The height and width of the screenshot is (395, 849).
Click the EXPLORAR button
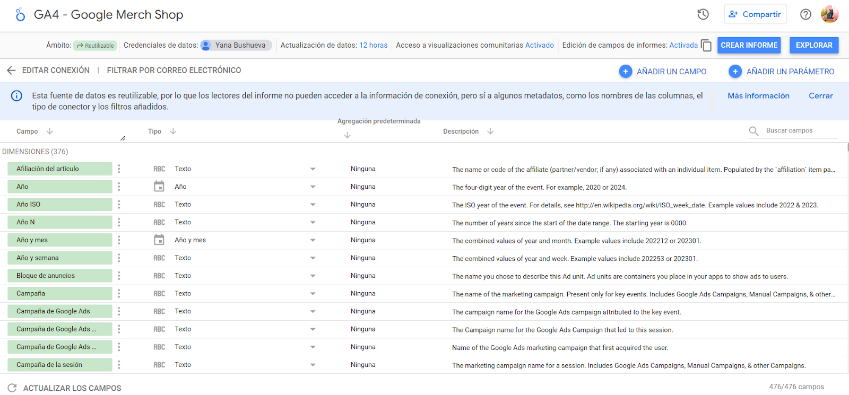(x=814, y=46)
